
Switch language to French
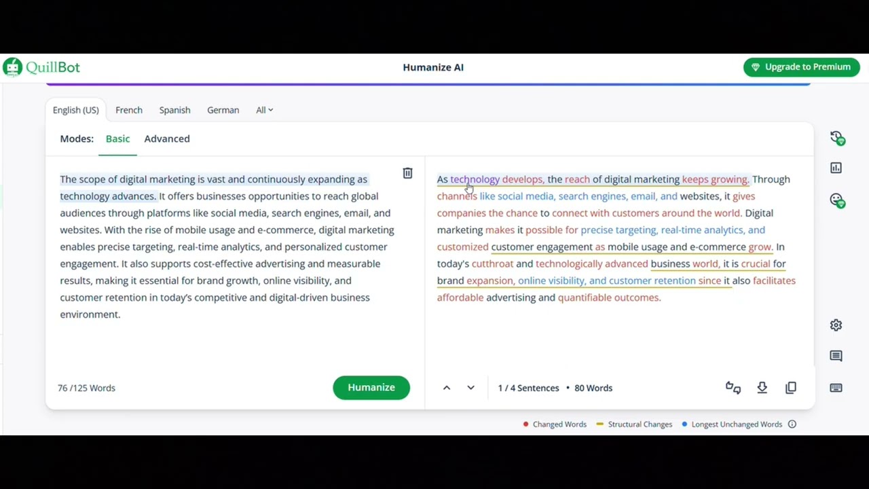(x=129, y=110)
